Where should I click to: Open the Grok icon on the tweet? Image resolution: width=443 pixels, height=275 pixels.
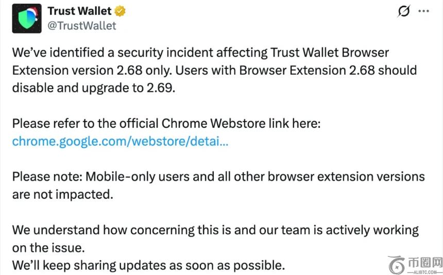click(404, 12)
